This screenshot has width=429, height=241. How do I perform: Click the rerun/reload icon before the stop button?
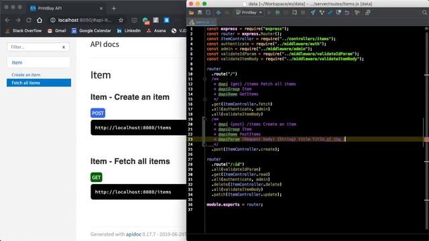tap(294, 13)
